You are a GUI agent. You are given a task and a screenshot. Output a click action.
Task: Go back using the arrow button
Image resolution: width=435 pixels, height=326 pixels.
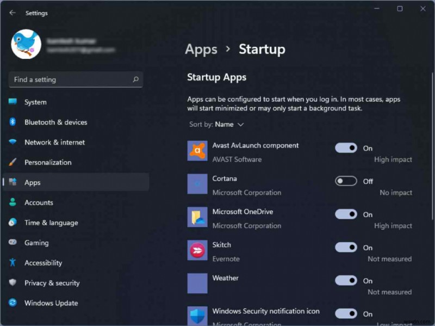[12, 13]
